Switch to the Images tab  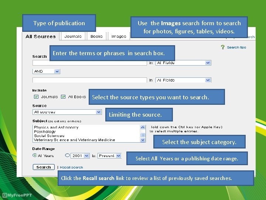(119, 36)
